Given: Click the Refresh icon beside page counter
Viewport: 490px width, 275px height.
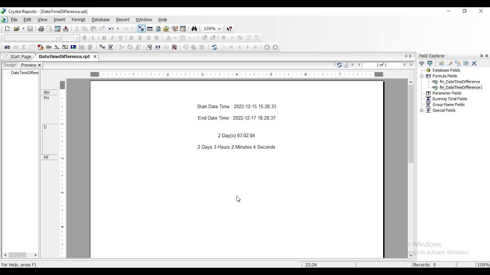Looking at the screenshot, I should (x=339, y=65).
